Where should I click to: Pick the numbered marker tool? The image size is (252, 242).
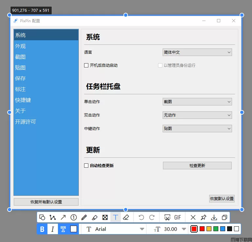coord(74,217)
